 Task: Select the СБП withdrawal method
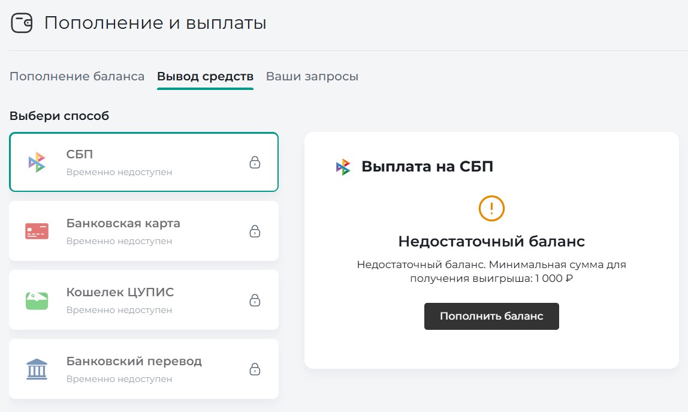tap(144, 162)
